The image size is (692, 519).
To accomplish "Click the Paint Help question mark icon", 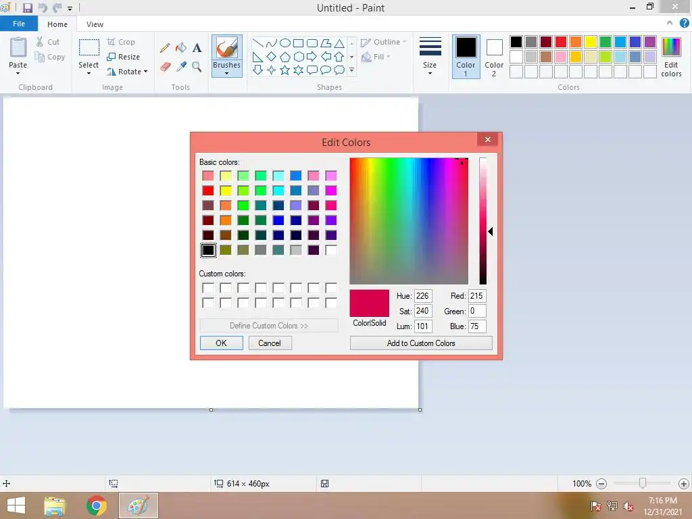I will [x=685, y=24].
